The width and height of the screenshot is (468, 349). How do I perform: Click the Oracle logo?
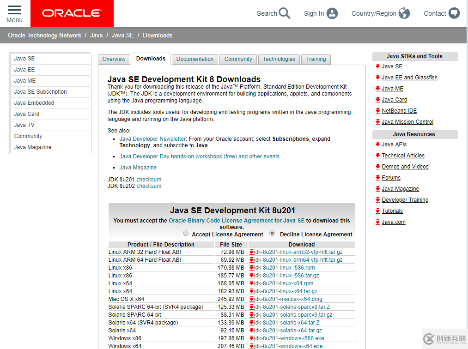tap(72, 13)
